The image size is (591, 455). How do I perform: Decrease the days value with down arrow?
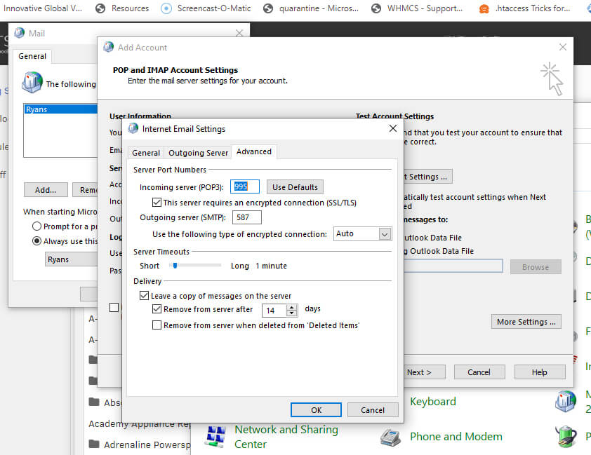pos(292,313)
